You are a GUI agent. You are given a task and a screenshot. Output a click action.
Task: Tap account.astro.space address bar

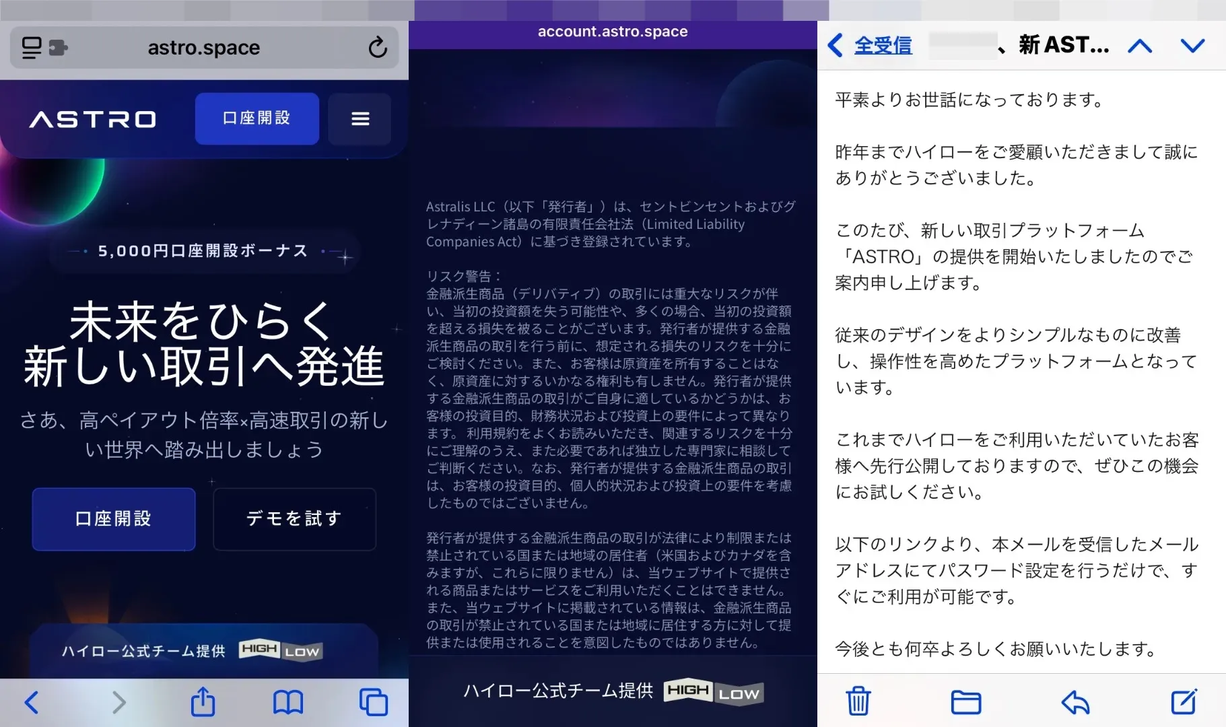[x=613, y=32]
